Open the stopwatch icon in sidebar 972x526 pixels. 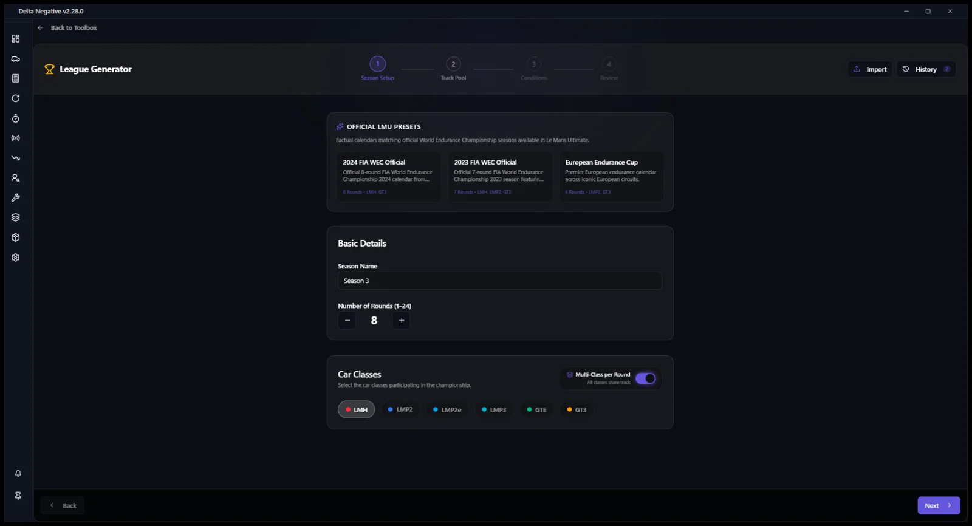click(16, 118)
